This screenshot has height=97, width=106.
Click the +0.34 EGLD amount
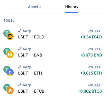coord(91,37)
